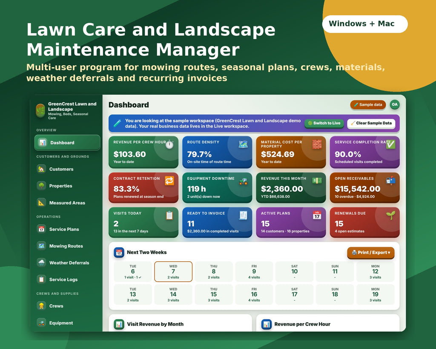The width and height of the screenshot is (436, 349).
Task: Click the 119 h equipment downtime value
Action: tap(196, 189)
